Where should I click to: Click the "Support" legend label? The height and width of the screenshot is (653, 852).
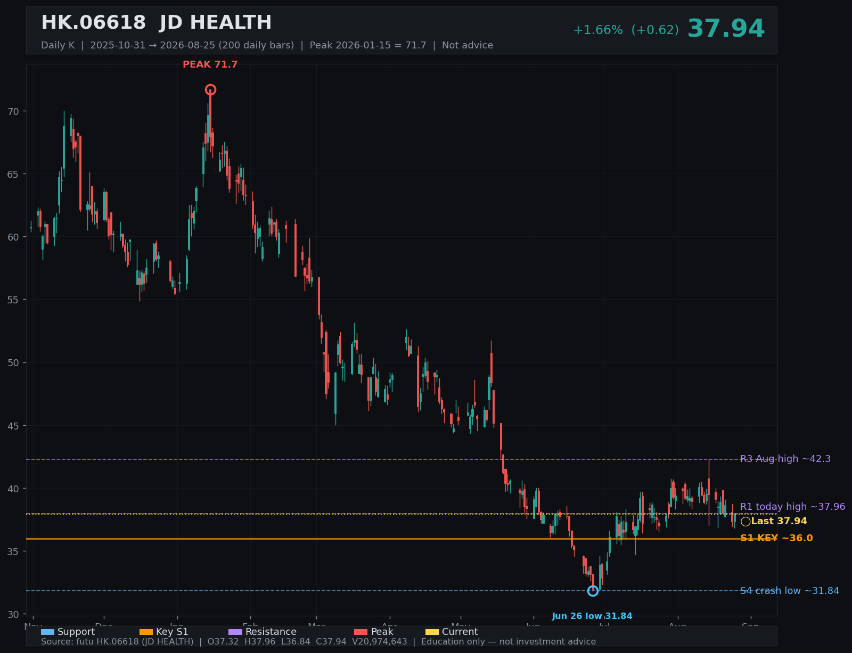pyautogui.click(x=76, y=632)
